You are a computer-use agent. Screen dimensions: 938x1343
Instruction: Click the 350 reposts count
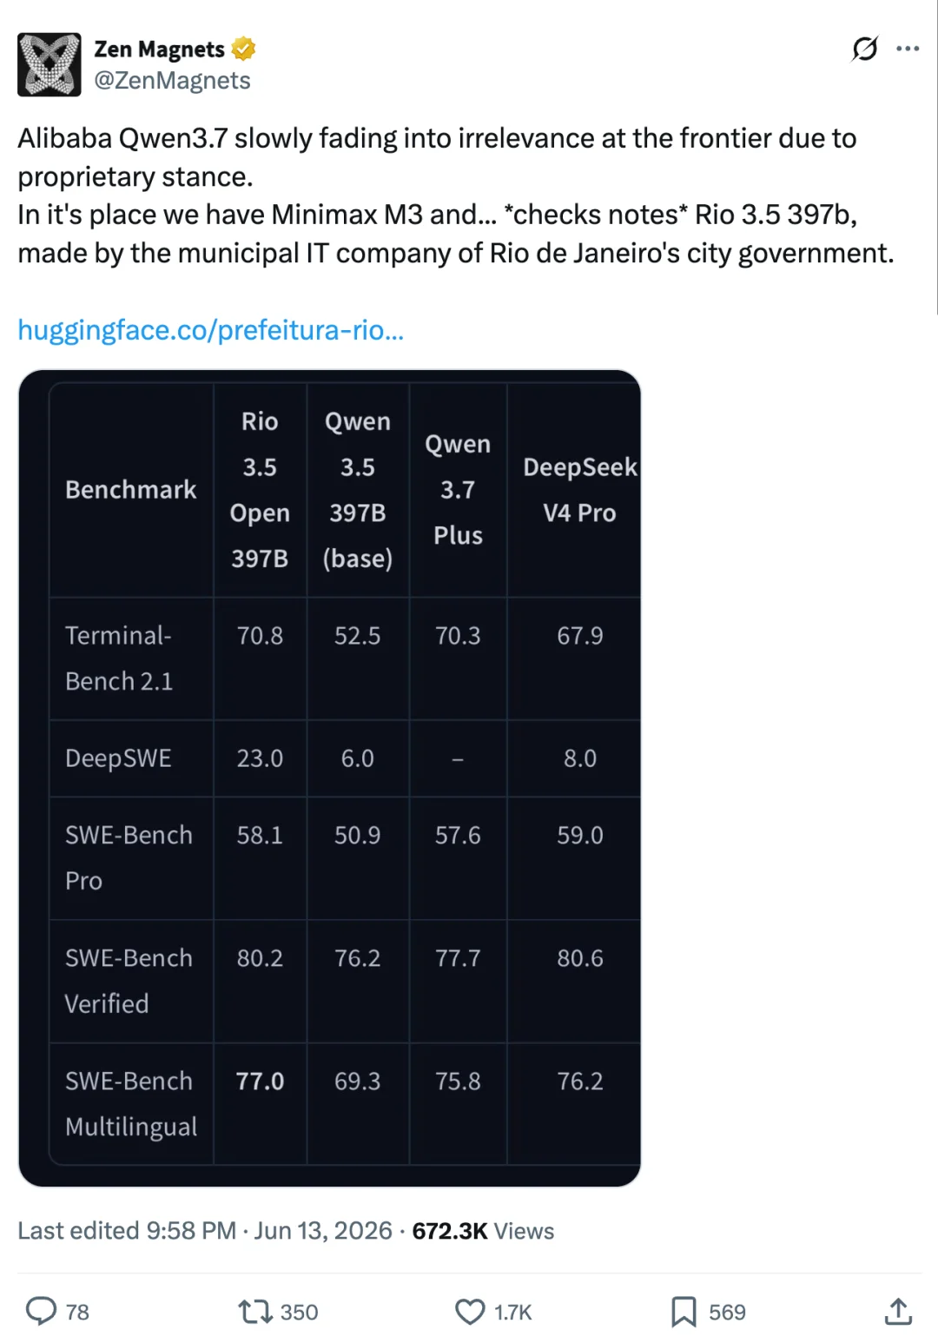click(x=299, y=1312)
